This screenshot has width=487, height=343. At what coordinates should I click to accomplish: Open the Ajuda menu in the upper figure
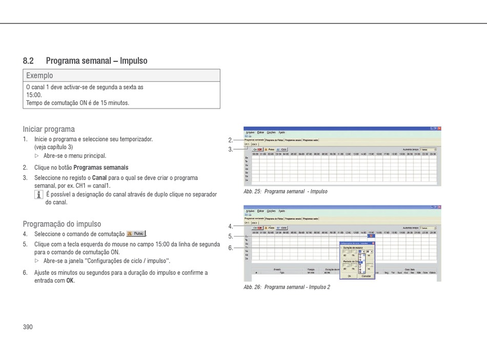(x=282, y=133)
